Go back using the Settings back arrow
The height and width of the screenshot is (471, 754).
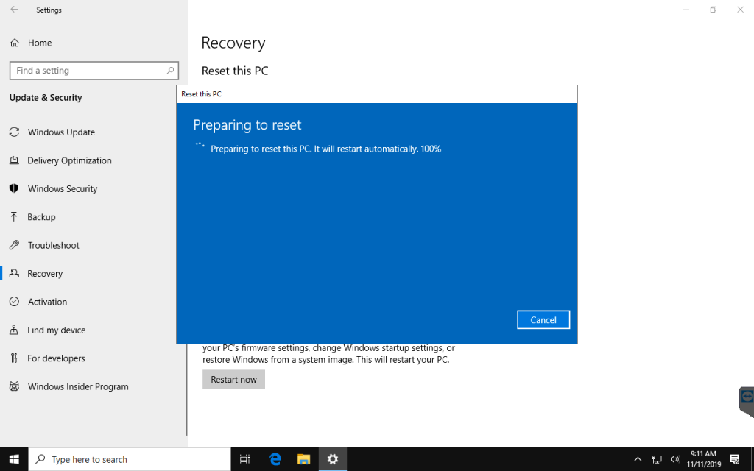15,10
